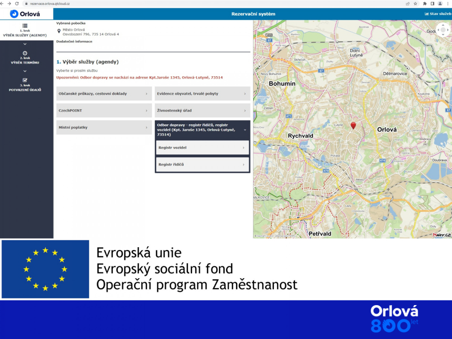Click the browser forward arrow

coord(9,4)
